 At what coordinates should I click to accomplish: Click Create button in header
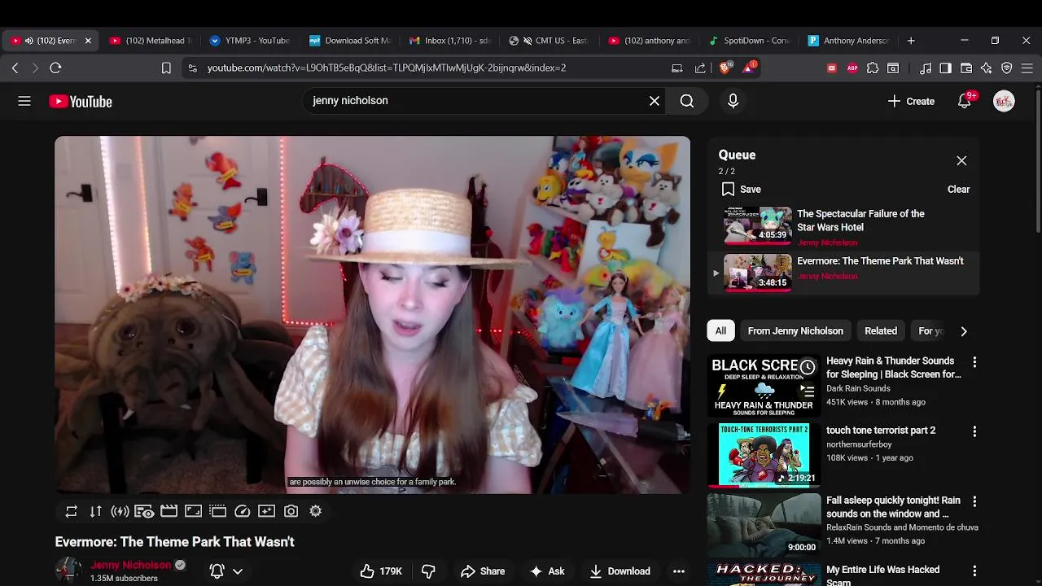[911, 101]
